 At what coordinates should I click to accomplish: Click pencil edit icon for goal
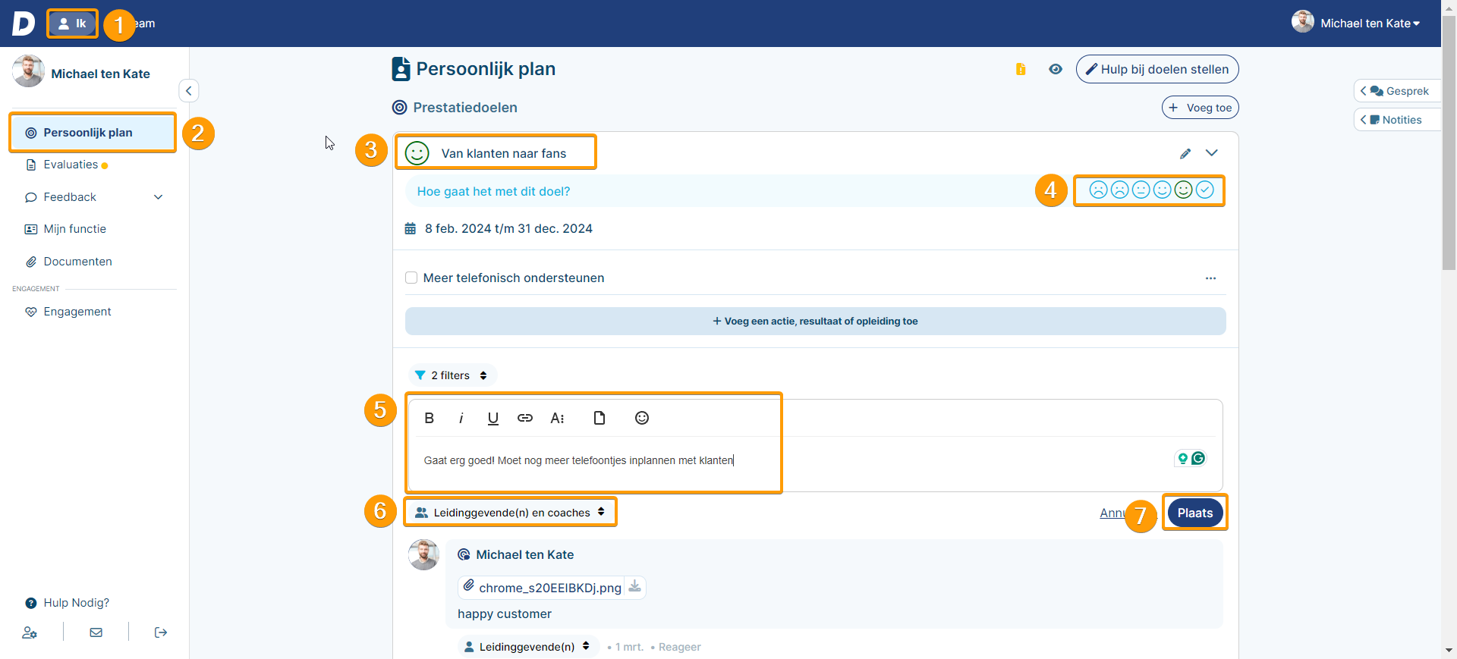[1185, 153]
